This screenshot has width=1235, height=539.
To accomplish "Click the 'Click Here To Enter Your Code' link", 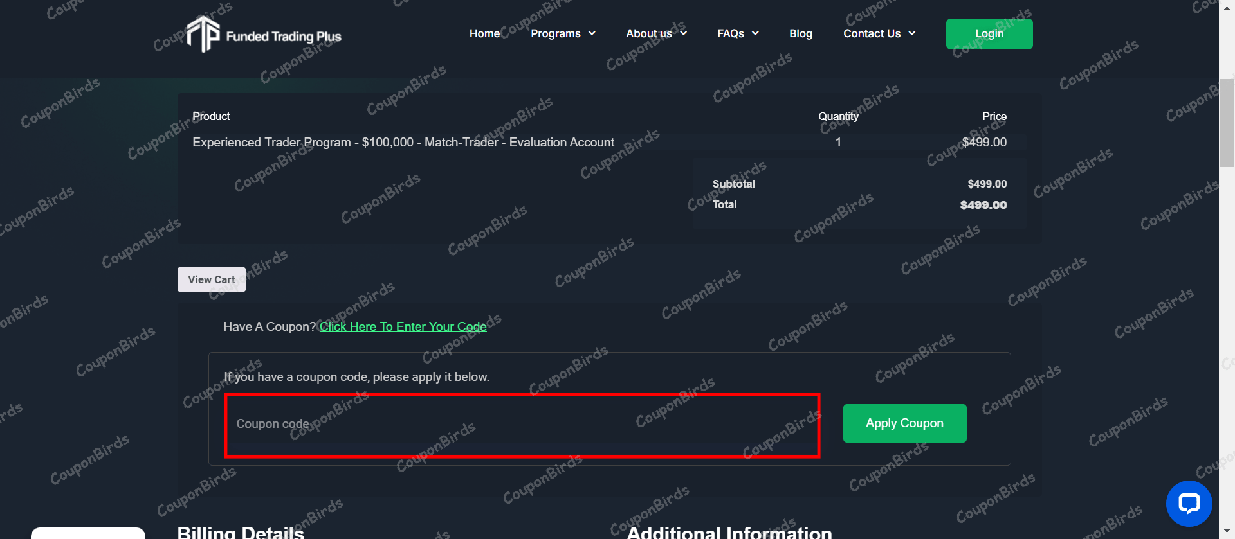I will click(x=403, y=326).
